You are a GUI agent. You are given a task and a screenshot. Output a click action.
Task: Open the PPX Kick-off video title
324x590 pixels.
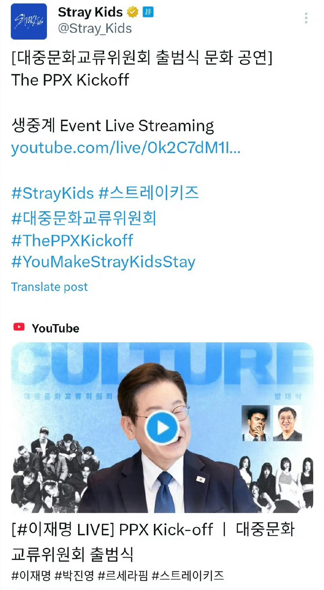coord(153,542)
